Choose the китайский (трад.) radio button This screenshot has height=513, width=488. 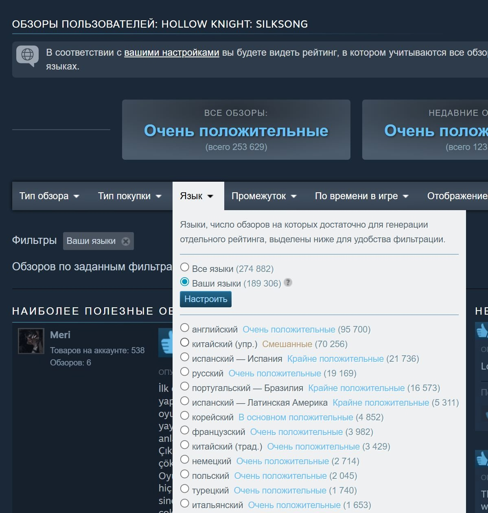click(x=185, y=445)
